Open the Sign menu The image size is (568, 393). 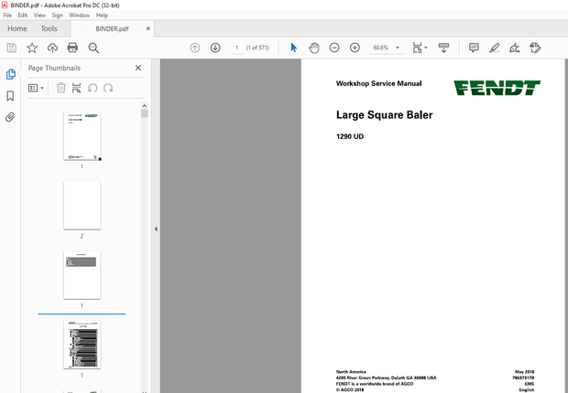(57, 16)
